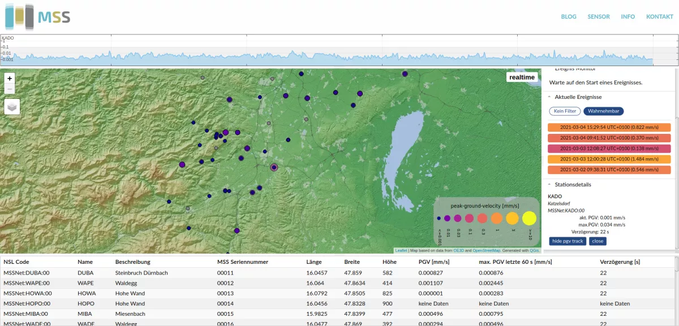Open the OpenStreetMap attribution link
Viewport: 679px width, 326px height.
[488, 250]
